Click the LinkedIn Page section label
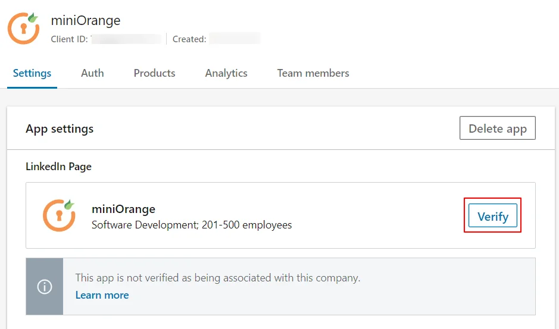559x329 pixels. 58,167
